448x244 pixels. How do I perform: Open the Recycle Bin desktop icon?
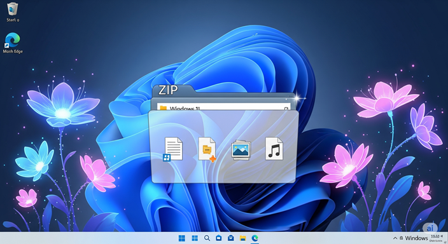(12, 12)
